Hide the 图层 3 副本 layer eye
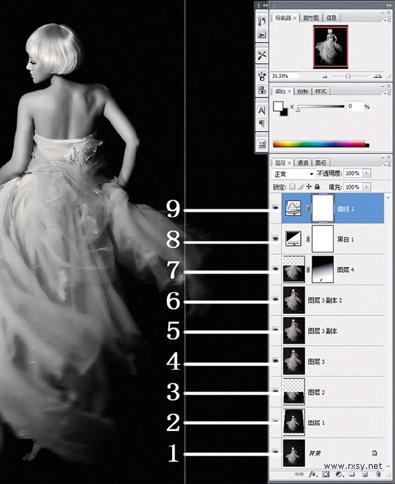 (276, 329)
